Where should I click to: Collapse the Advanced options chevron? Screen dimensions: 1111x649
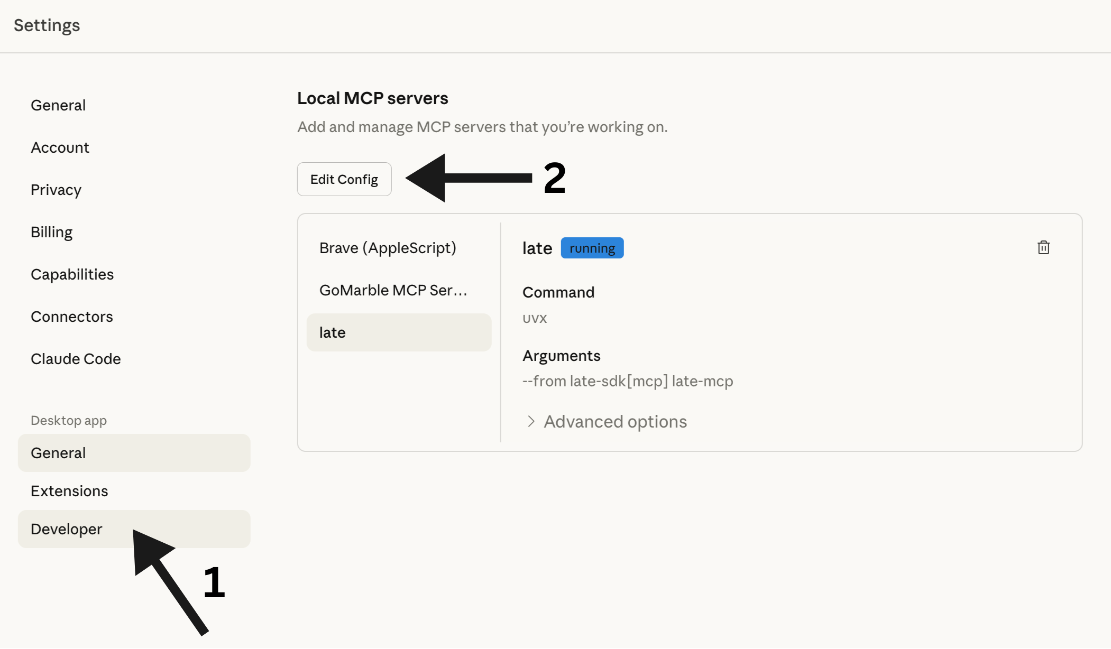click(x=530, y=421)
